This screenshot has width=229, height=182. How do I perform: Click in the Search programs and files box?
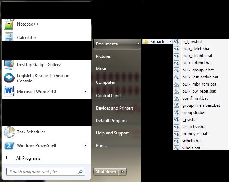point(46,172)
